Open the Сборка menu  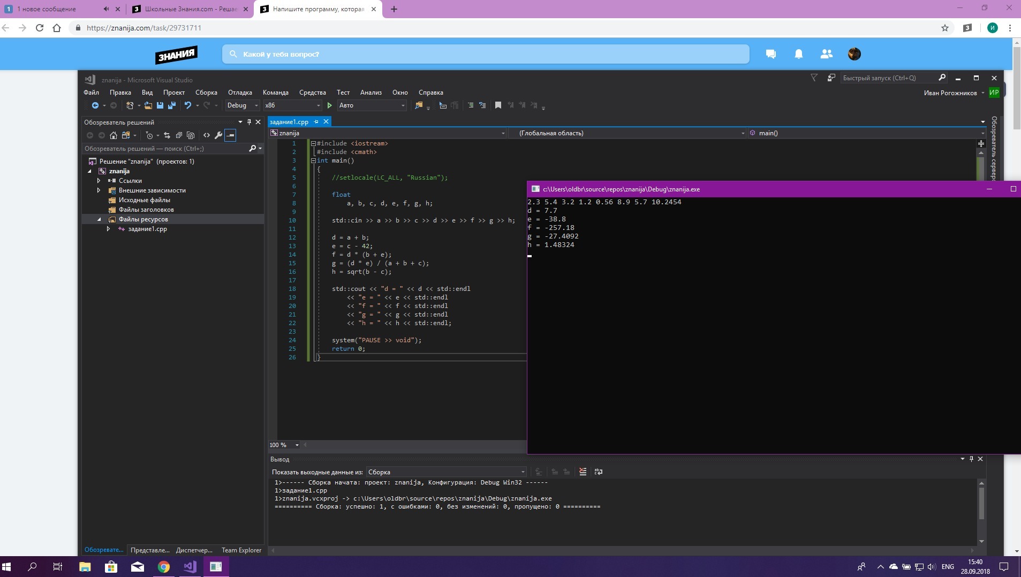pos(206,93)
